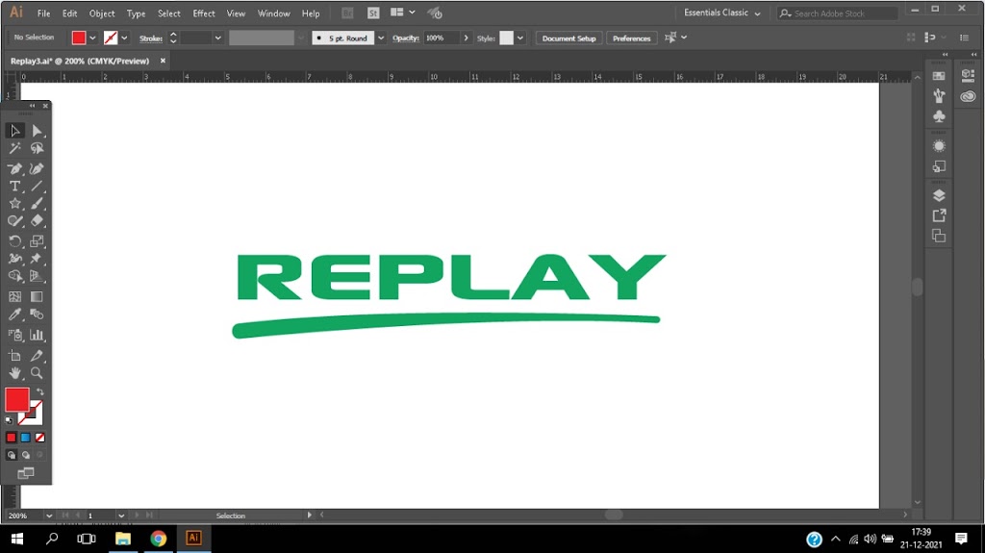Select the Artboard tool
985x553 pixels.
point(14,356)
